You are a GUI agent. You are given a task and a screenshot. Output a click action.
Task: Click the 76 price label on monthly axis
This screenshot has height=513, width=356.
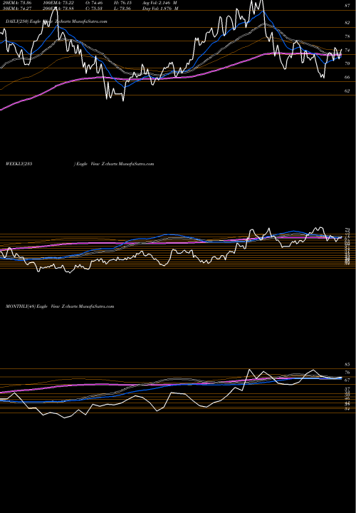pos(347,373)
